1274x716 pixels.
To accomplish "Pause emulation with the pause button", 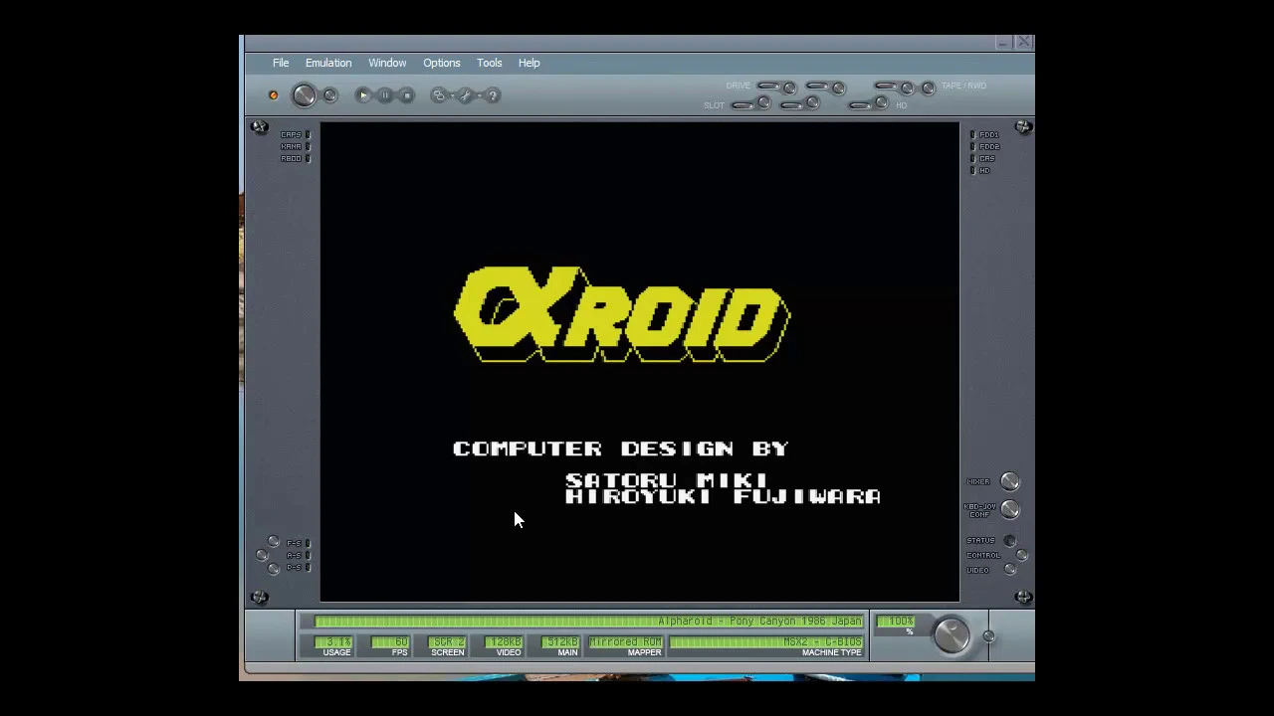I will [385, 95].
